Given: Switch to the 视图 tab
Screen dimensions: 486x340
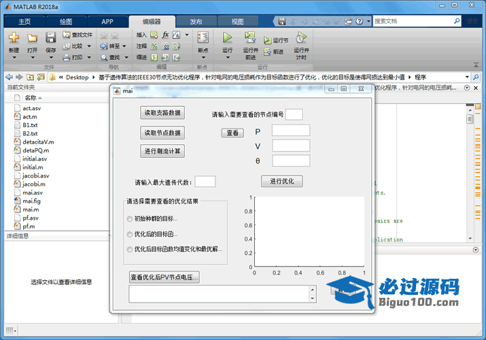Looking at the screenshot, I should click(x=238, y=22).
